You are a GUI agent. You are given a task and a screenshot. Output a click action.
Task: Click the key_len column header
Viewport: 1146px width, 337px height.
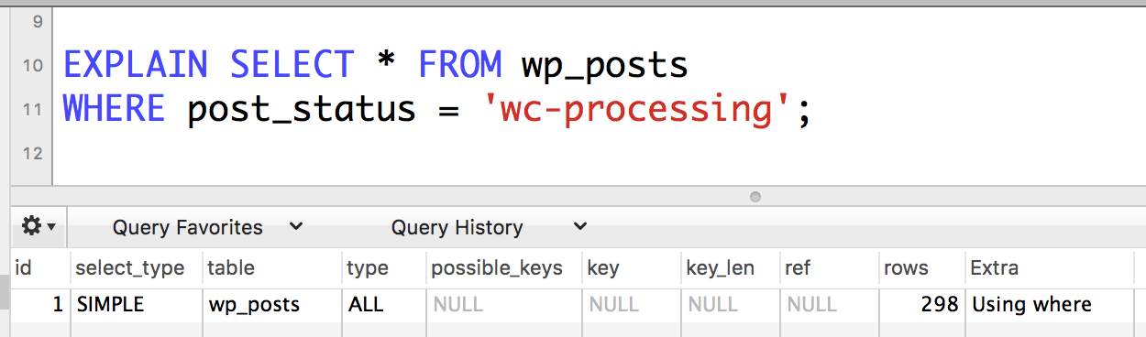(731, 268)
